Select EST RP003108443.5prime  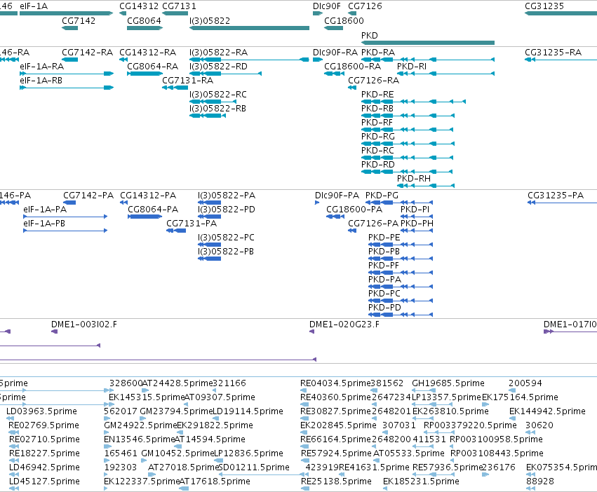pyautogui.click(x=497, y=453)
